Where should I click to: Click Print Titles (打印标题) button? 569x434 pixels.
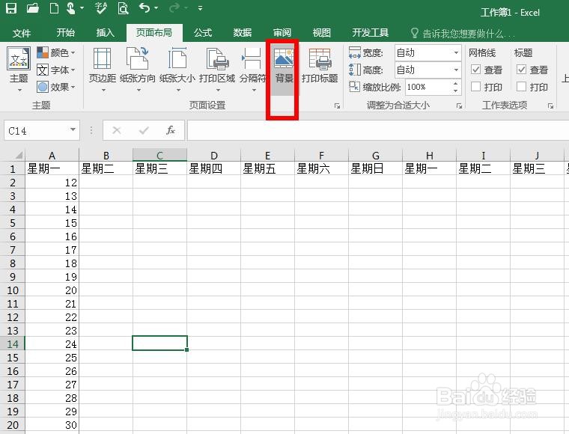(x=320, y=65)
